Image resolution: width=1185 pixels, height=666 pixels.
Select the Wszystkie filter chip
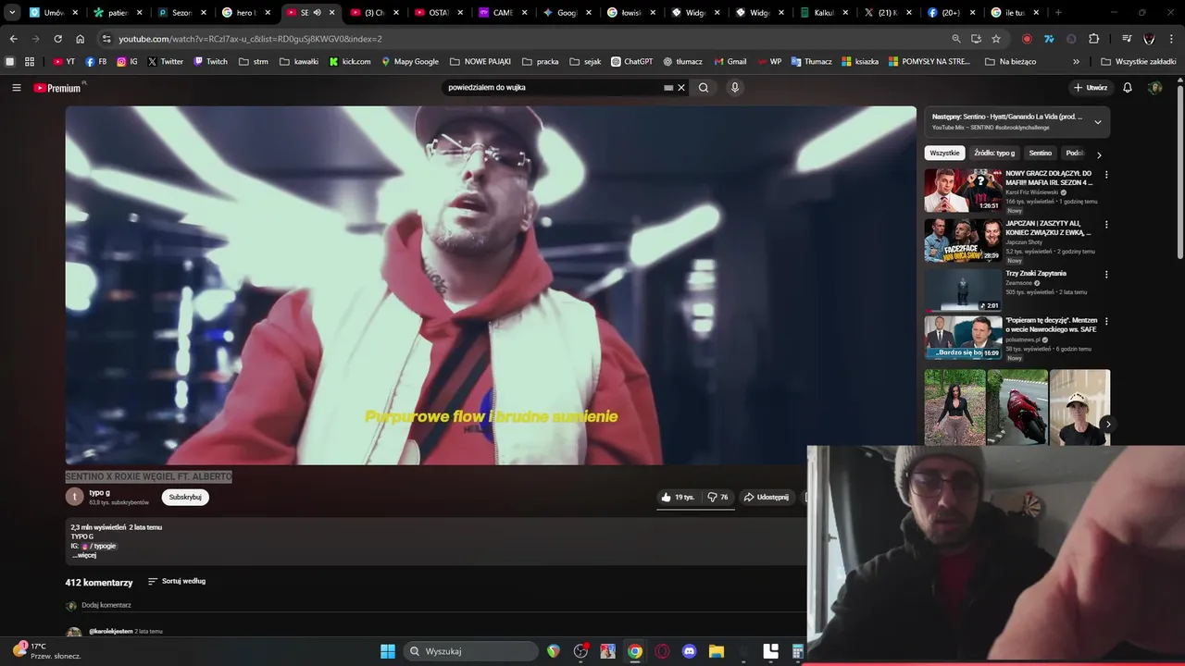(944, 153)
